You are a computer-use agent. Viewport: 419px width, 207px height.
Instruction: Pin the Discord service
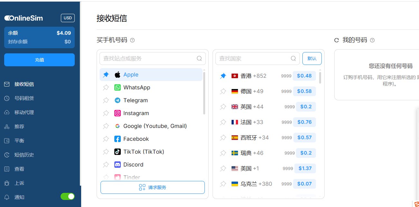pyautogui.click(x=106, y=165)
